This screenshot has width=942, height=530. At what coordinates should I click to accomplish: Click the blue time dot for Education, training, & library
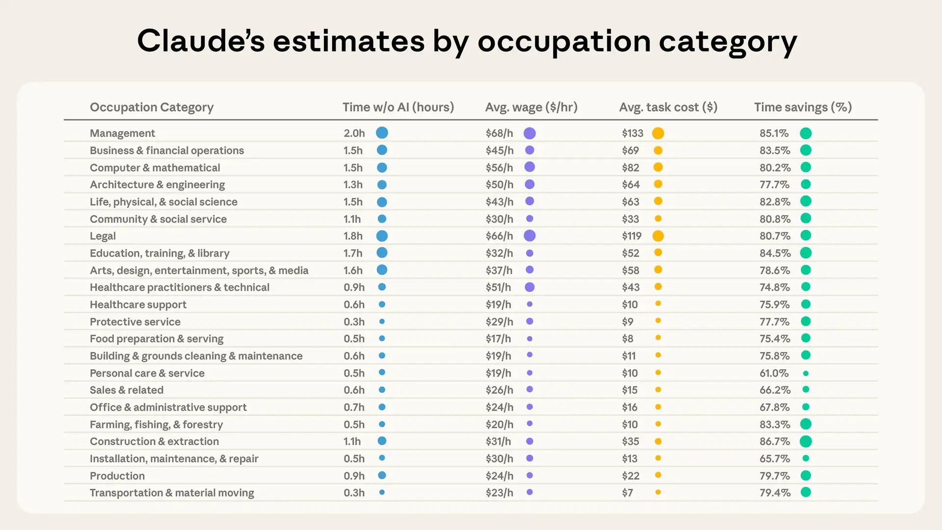382,253
